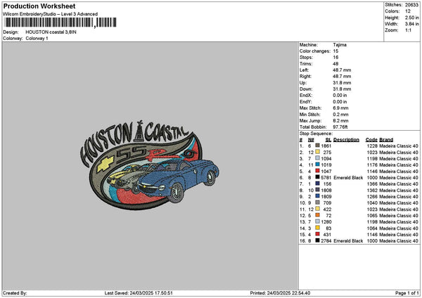The width and height of the screenshot is (422, 298).
Task: Select the yellow swatch in stop 2
Action: click(x=317, y=152)
